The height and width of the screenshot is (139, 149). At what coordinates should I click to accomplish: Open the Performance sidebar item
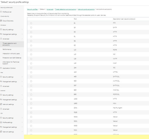point(7,49)
